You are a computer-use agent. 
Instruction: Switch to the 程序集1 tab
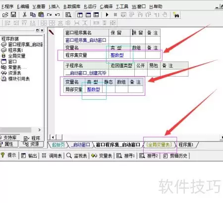coord(186,145)
